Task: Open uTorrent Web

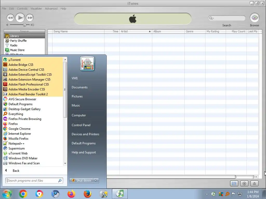Action: coord(33,153)
